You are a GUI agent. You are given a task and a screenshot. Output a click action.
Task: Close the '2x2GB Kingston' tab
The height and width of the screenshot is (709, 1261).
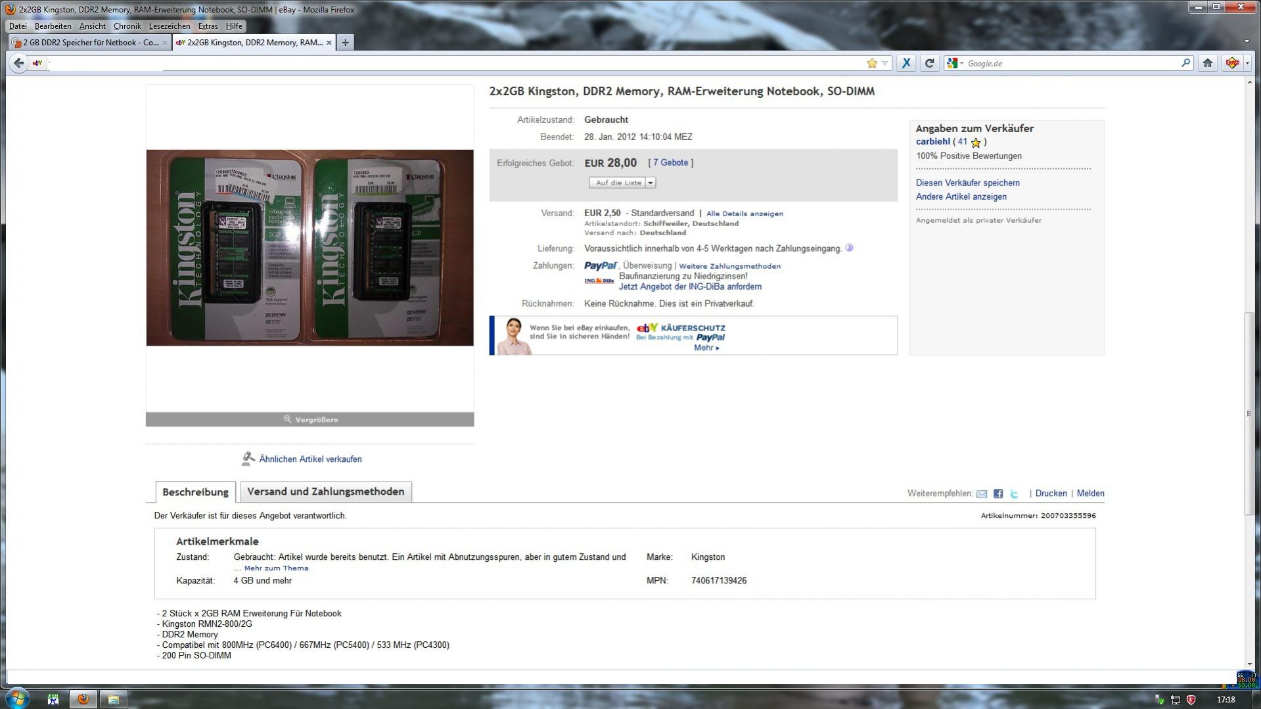click(x=329, y=43)
